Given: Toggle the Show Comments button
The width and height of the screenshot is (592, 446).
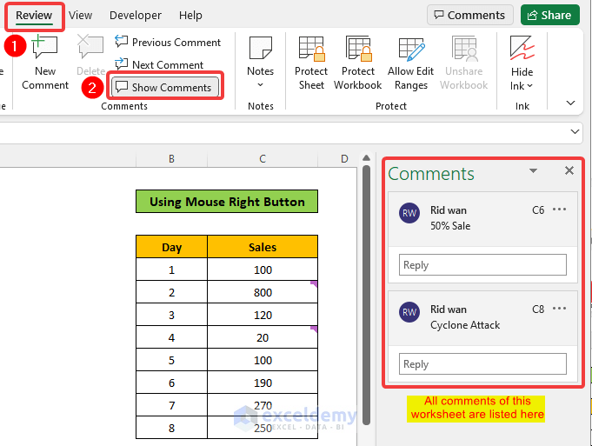Looking at the screenshot, I should pos(165,87).
